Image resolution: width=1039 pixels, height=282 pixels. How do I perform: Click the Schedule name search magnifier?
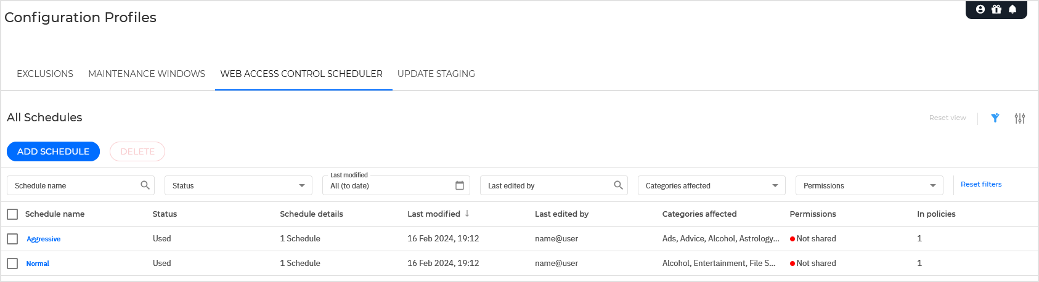145,185
